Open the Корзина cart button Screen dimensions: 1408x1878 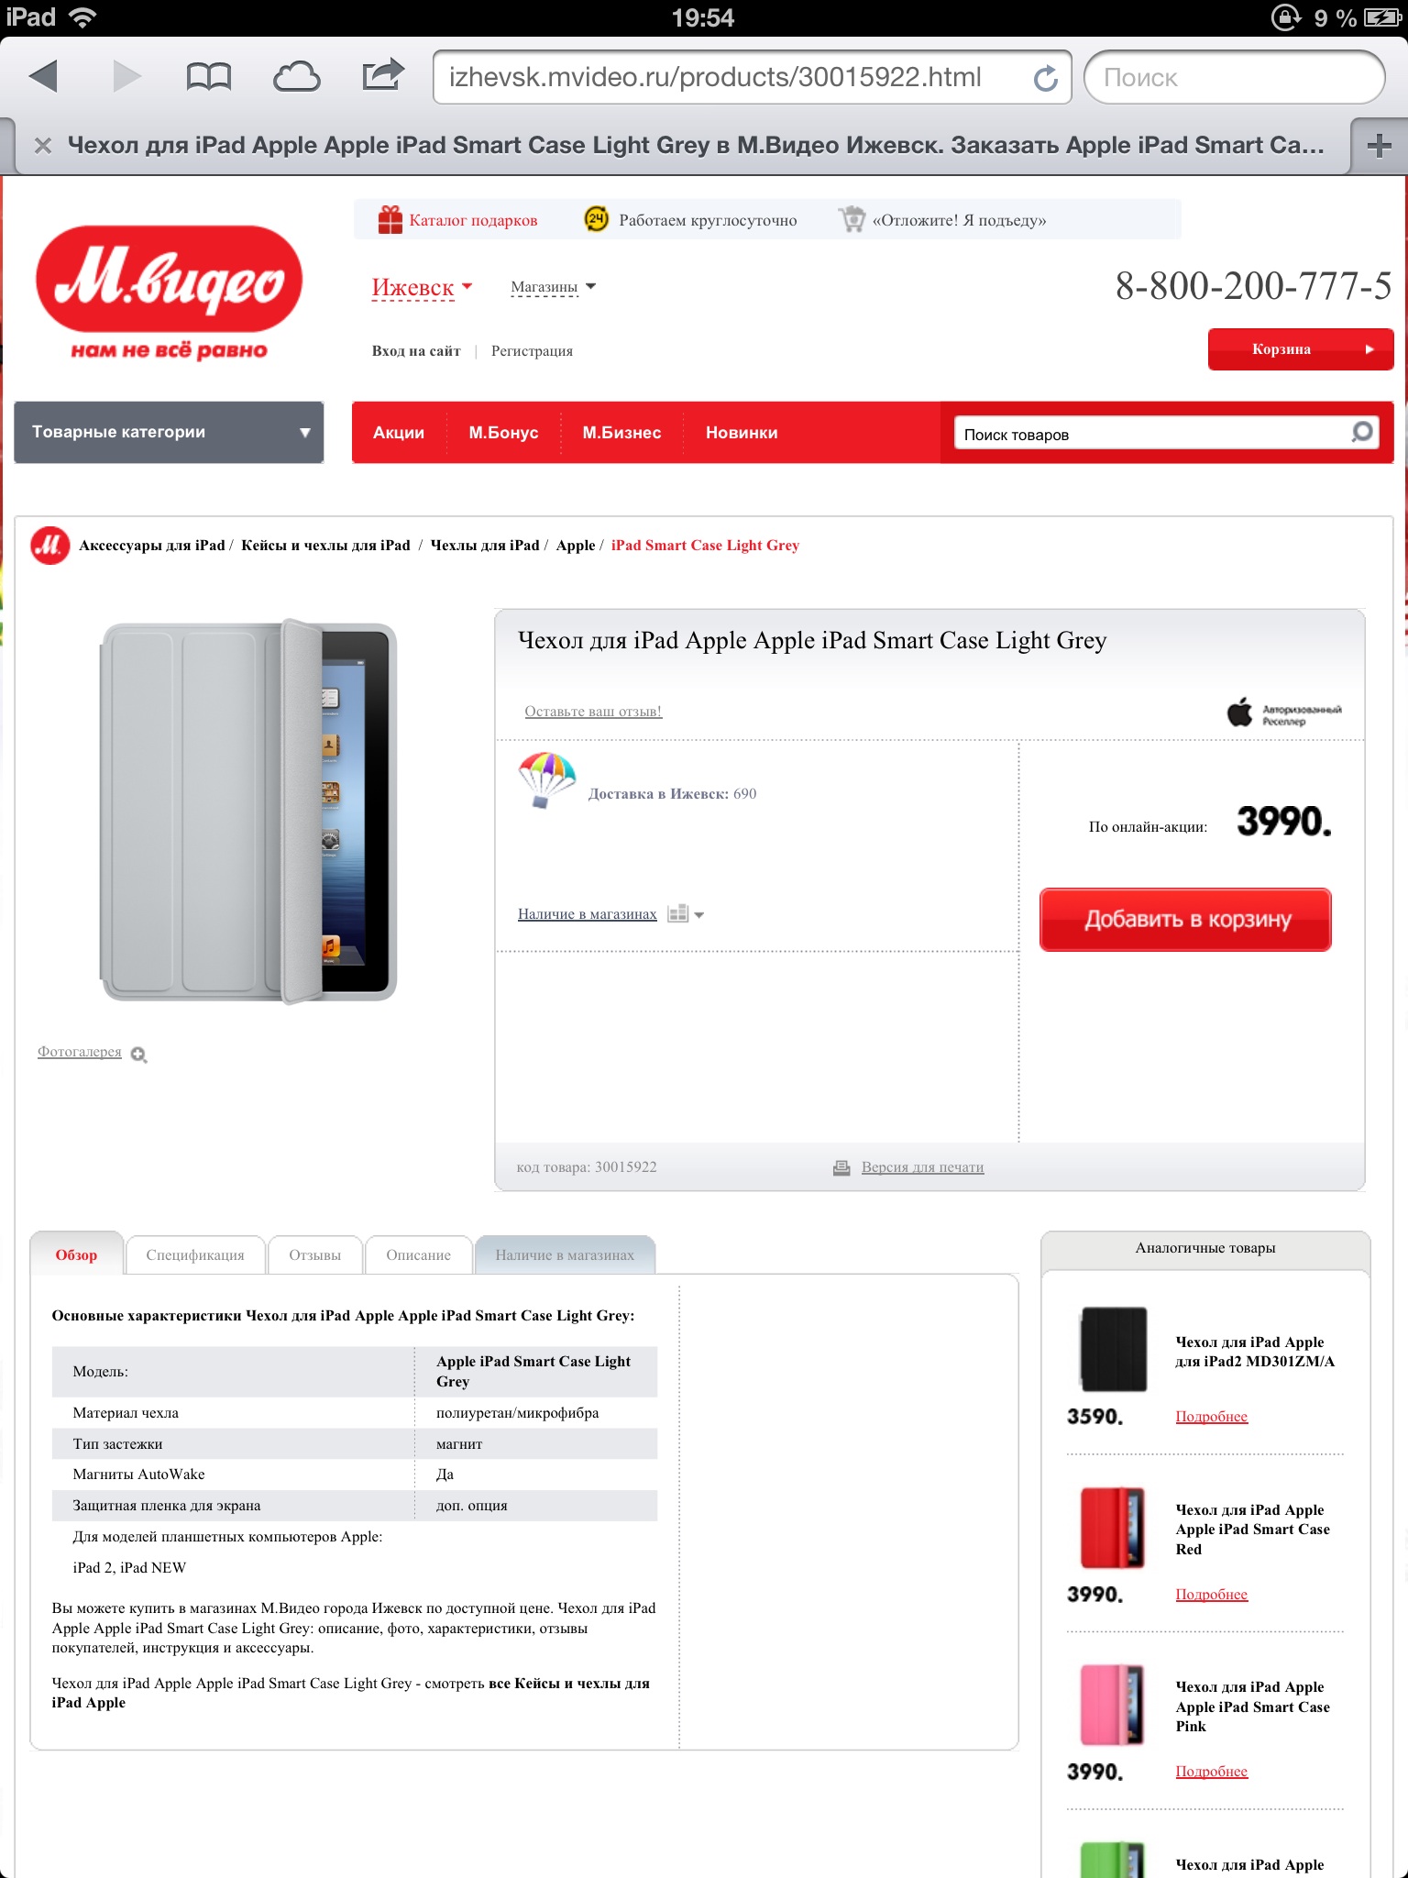[1301, 349]
